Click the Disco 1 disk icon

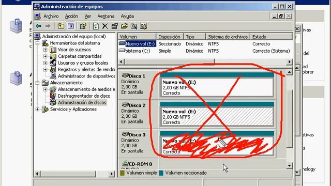pyautogui.click(x=125, y=75)
